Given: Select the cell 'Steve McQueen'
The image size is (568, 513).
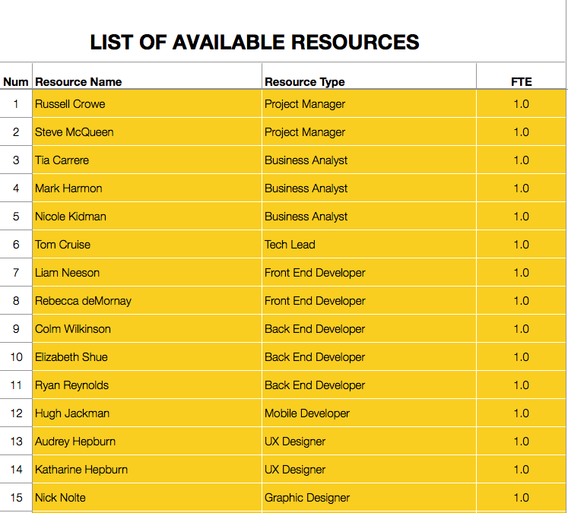Looking at the screenshot, I should click(147, 132).
